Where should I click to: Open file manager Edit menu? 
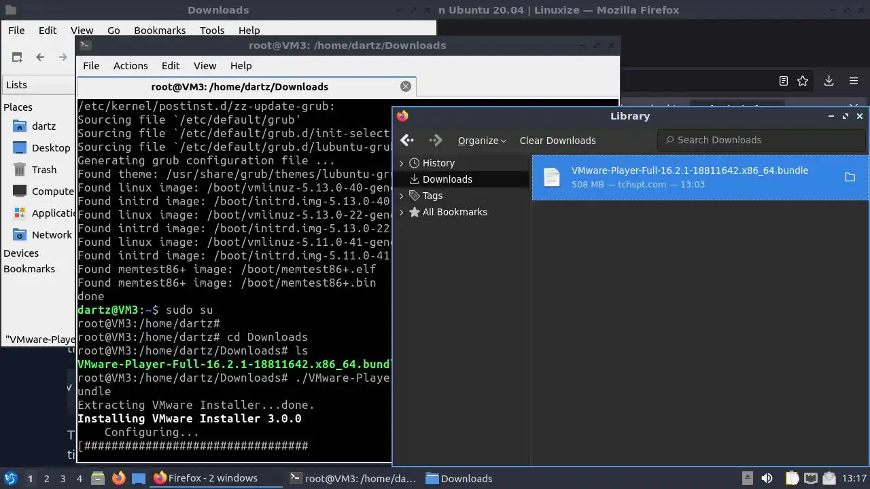48,31
